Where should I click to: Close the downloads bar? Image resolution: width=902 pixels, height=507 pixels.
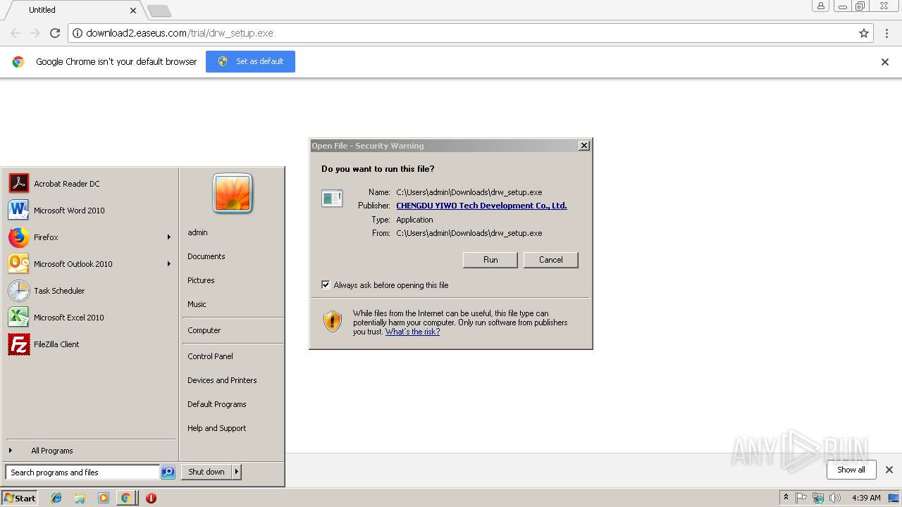click(x=889, y=470)
